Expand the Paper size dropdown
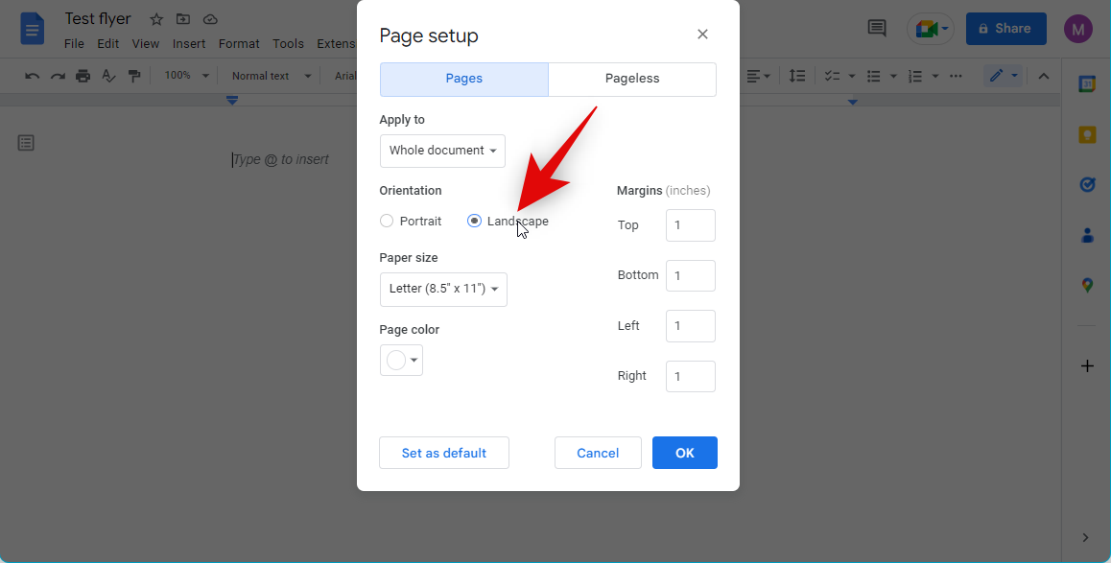Viewport: 1111px width, 563px height. pyautogui.click(x=443, y=289)
